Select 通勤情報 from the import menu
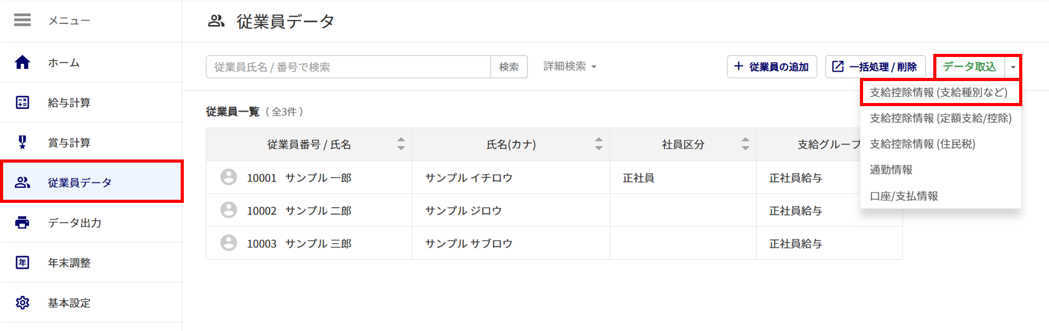Image resolution: width=1049 pixels, height=331 pixels. click(941, 170)
